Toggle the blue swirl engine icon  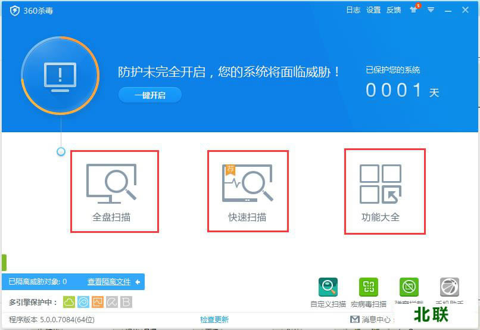83,302
